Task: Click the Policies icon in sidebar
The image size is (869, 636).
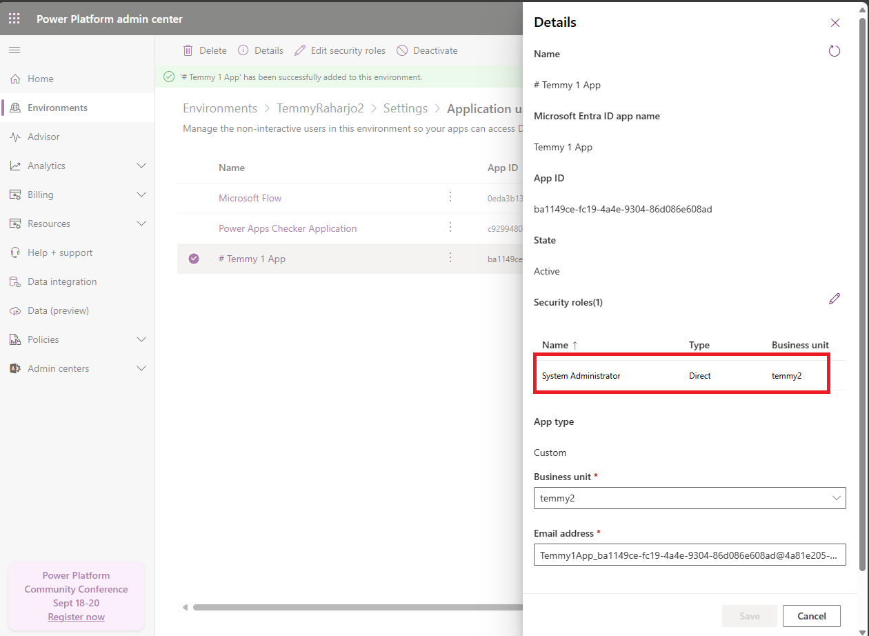Action: [15, 339]
